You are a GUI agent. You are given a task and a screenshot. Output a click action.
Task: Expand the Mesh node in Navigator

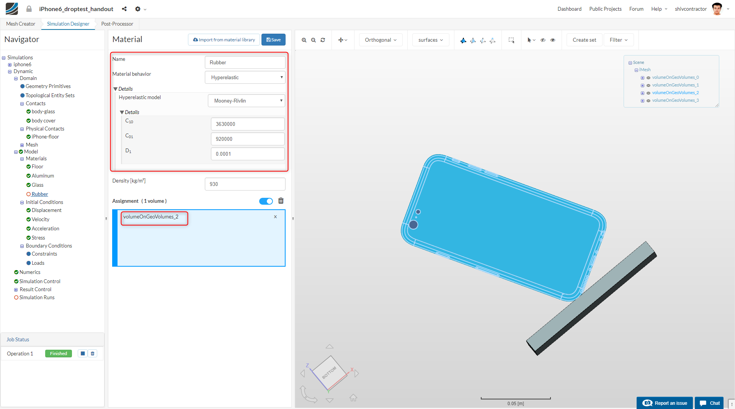[22, 145]
